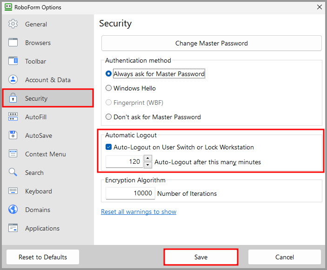The image size is (327, 270).
Task: Click the Search magnifier icon
Action: 13,172
